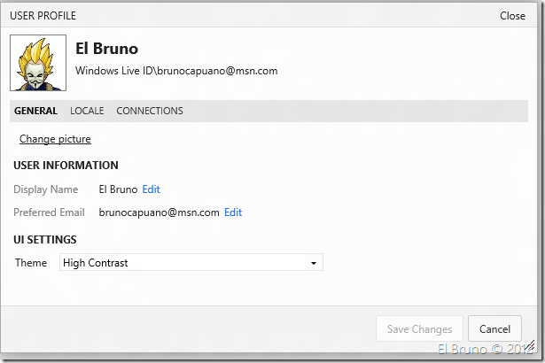Open the Theme combo box

191,263
